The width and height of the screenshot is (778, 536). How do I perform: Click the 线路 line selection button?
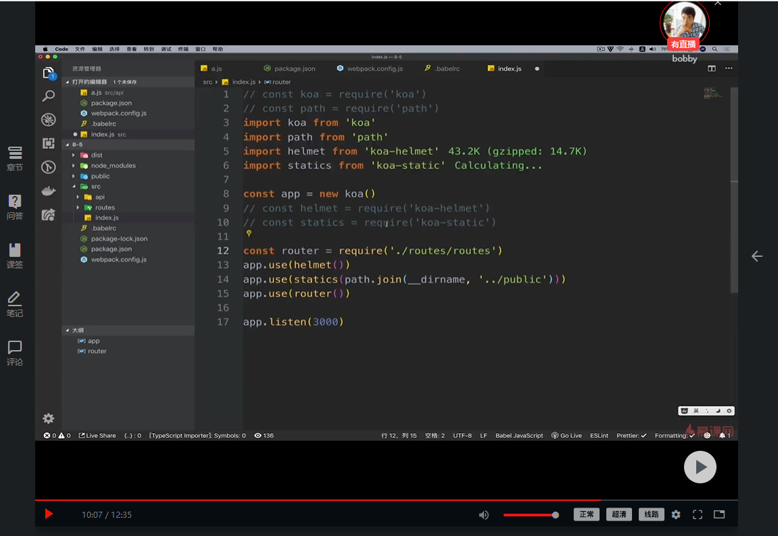click(651, 514)
